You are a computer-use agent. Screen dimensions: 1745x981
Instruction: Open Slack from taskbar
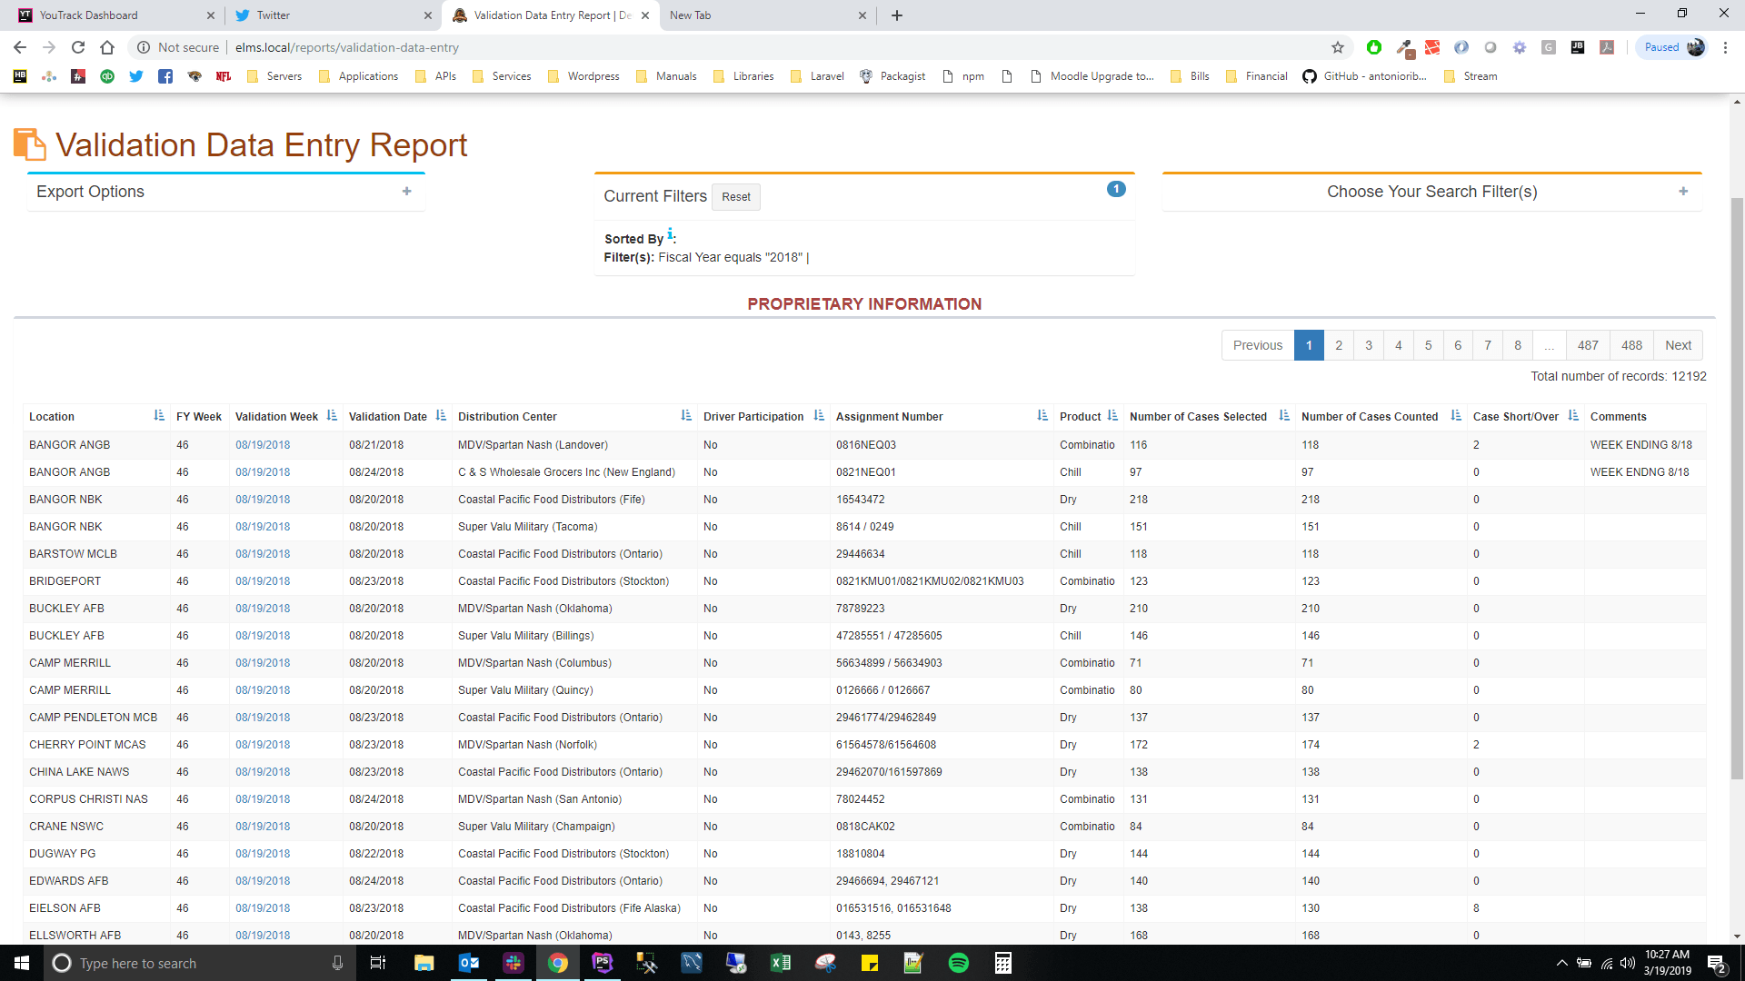514,963
